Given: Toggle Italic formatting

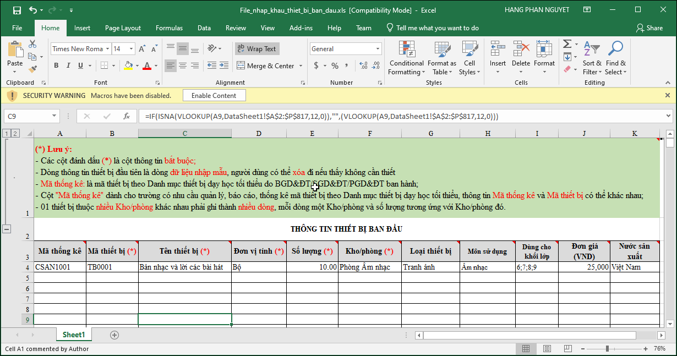Looking at the screenshot, I should point(68,66).
